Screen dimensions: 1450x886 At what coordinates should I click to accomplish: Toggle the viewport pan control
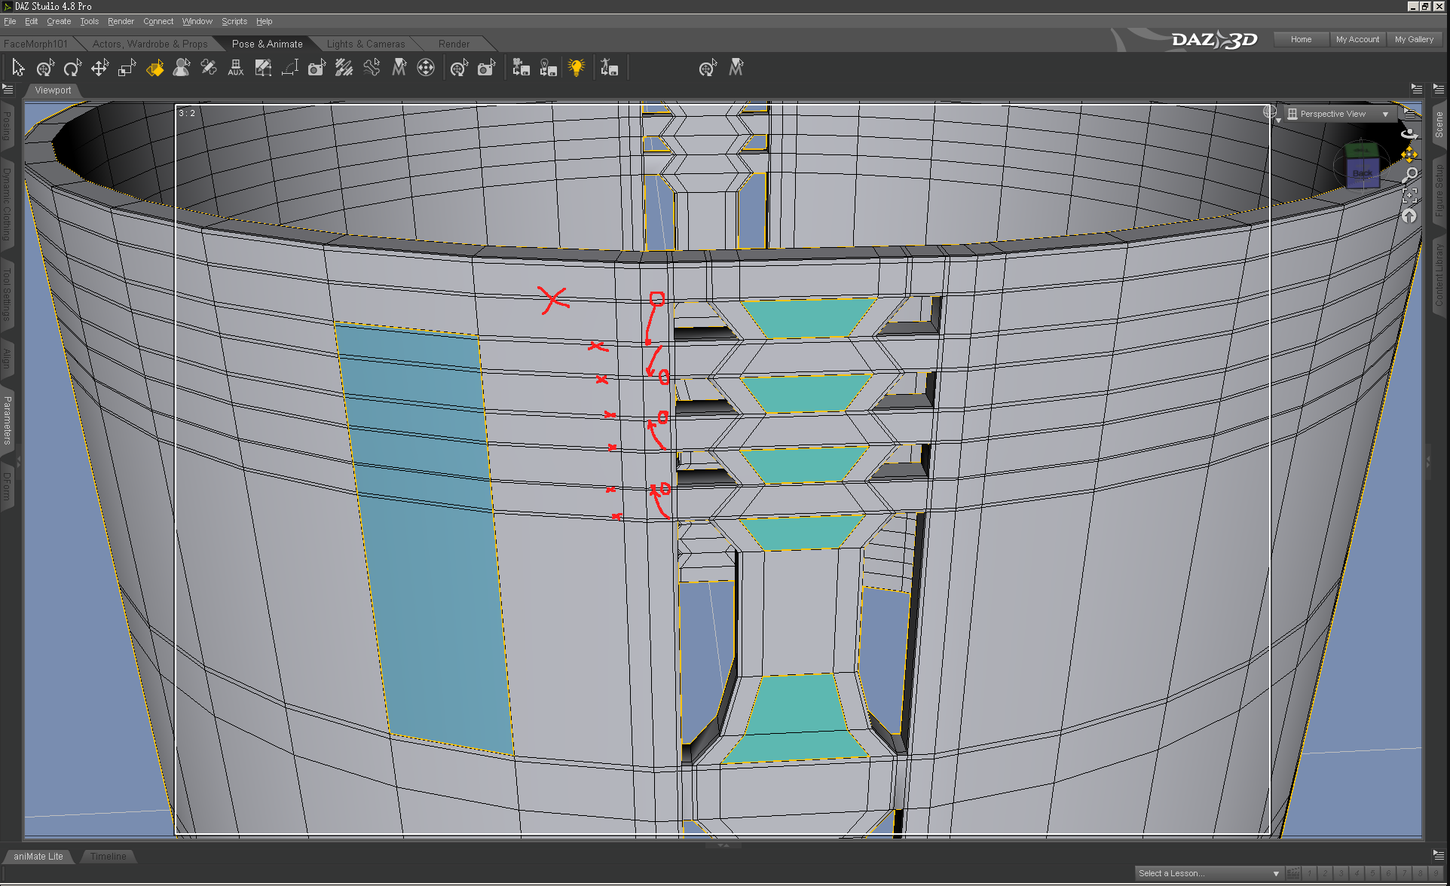coord(1409,154)
